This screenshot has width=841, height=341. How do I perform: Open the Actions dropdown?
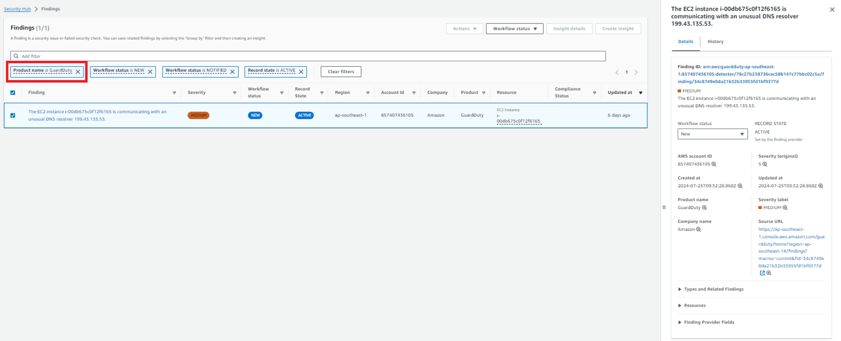tap(465, 29)
